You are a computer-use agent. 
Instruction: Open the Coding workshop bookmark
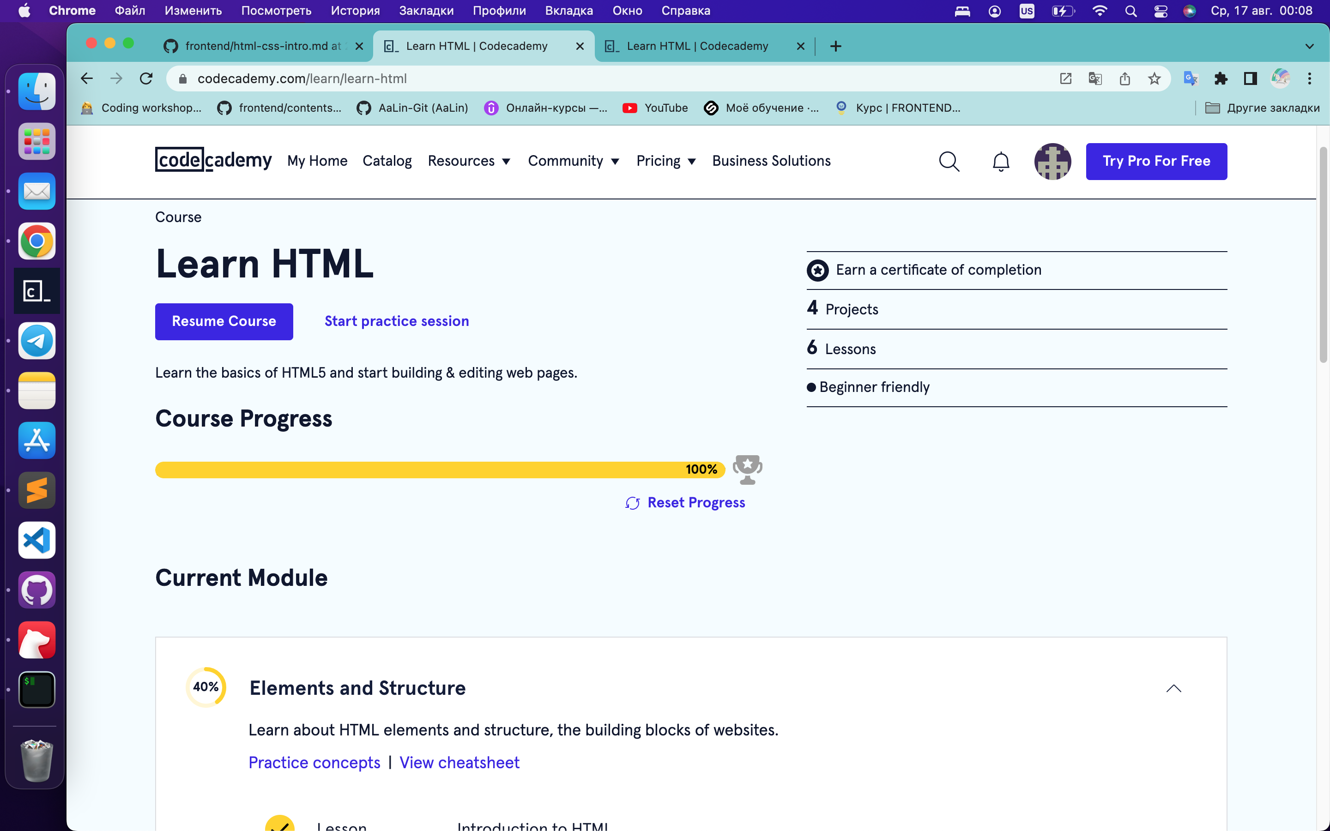point(141,108)
